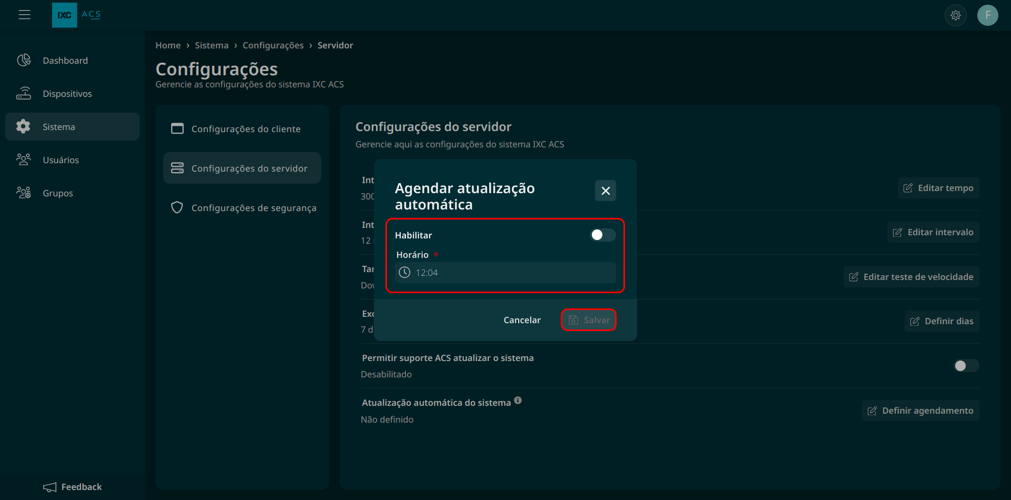This screenshot has height=500, width=1011.
Task: Click the security shield icon
Action: [x=177, y=207]
